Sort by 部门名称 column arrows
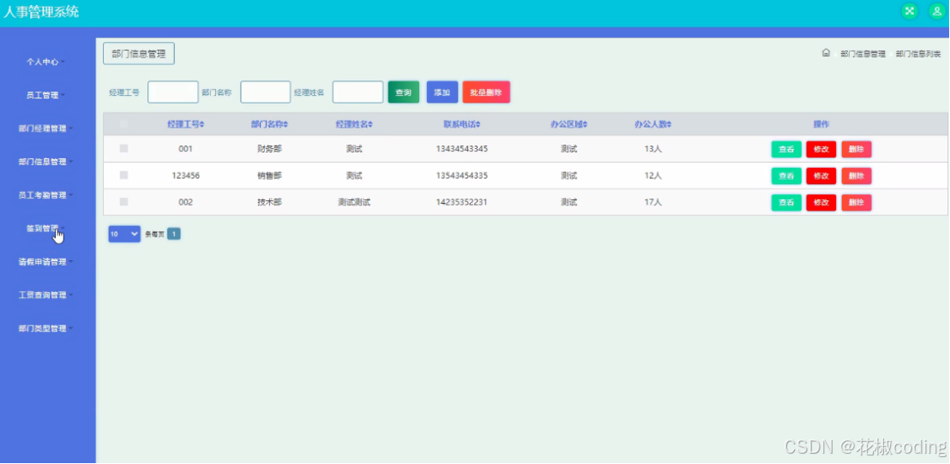The height and width of the screenshot is (464, 950). click(286, 124)
